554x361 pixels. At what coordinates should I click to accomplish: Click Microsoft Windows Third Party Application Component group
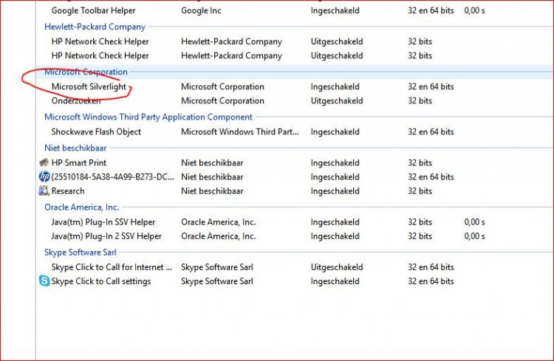pos(148,117)
